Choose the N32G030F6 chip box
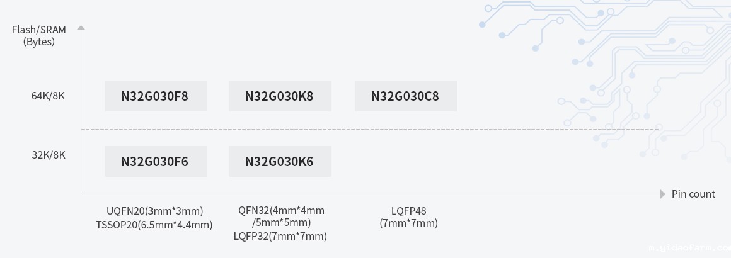The width and height of the screenshot is (731, 258). [x=155, y=162]
